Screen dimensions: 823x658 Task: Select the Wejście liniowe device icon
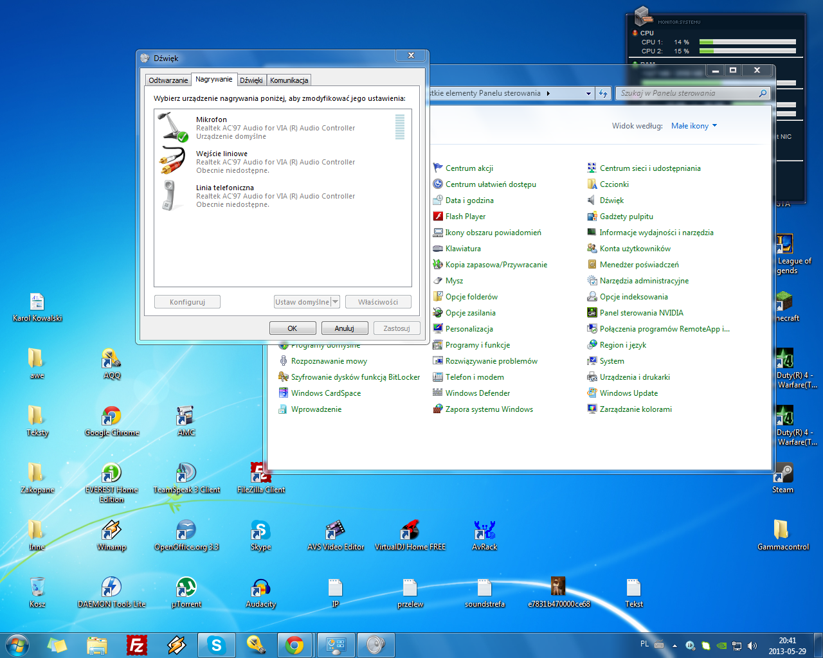(172, 161)
